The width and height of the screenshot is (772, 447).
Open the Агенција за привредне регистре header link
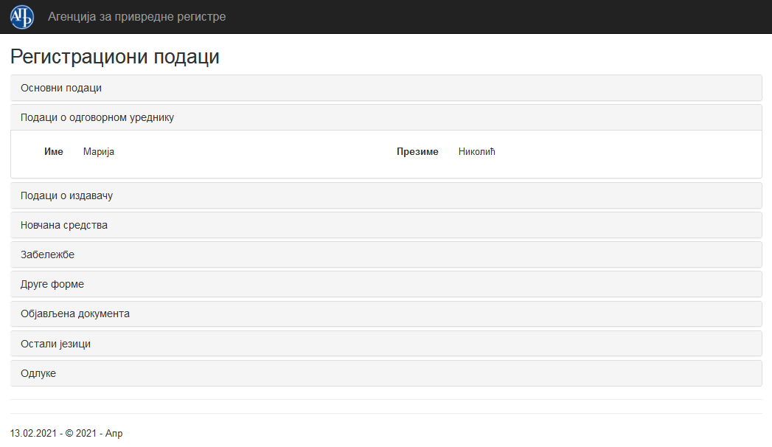(x=136, y=17)
